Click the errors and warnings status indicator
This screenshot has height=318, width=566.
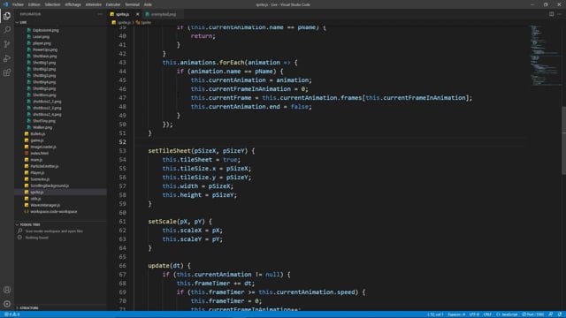pyautogui.click(x=11, y=314)
